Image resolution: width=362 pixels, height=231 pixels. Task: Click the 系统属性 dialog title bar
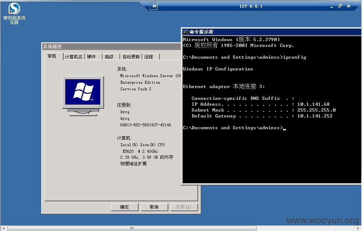point(111,46)
